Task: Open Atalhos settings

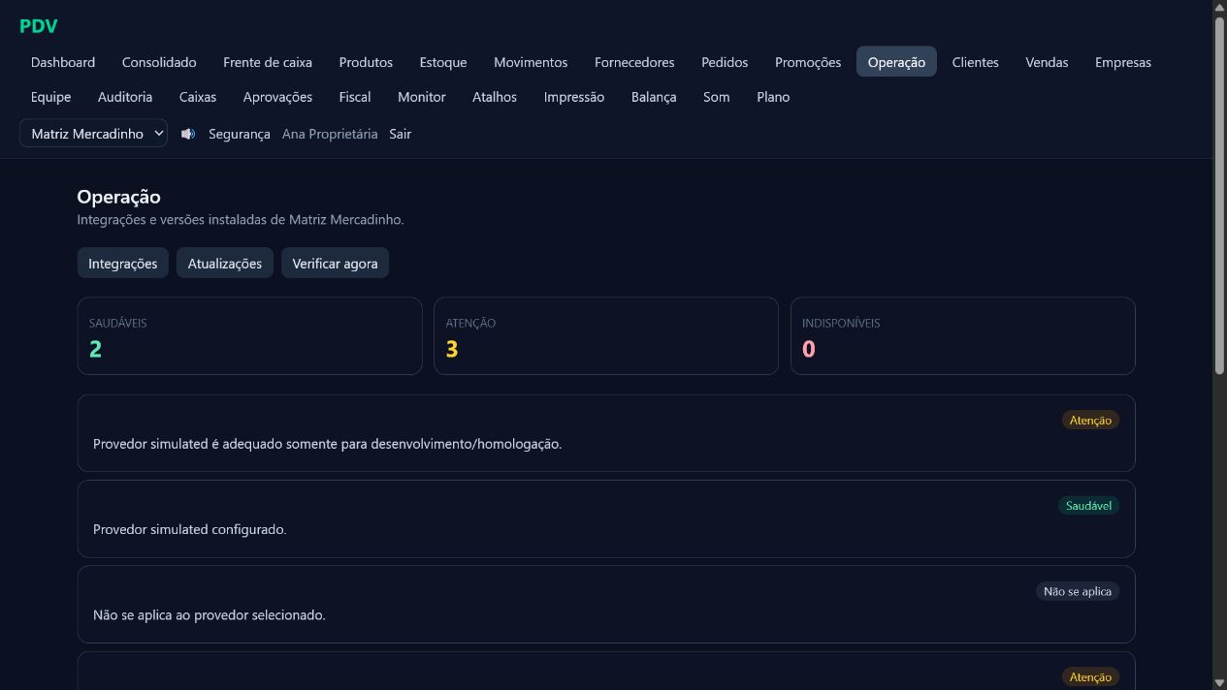Action: [x=495, y=97]
